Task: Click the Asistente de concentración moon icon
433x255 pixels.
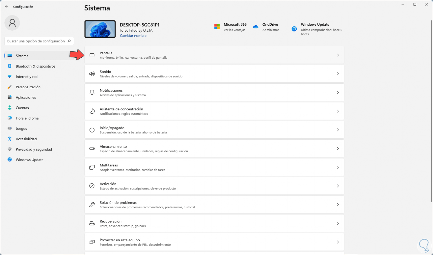Action: tap(92, 111)
